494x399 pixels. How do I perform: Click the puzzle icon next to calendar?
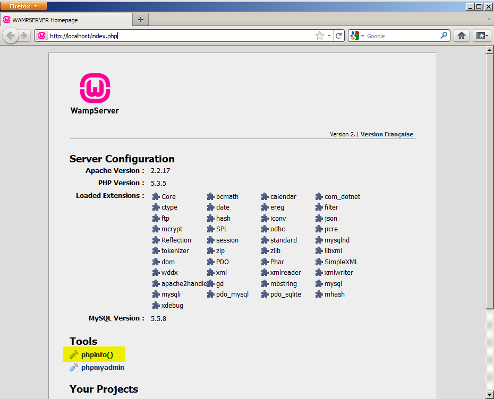coord(265,197)
